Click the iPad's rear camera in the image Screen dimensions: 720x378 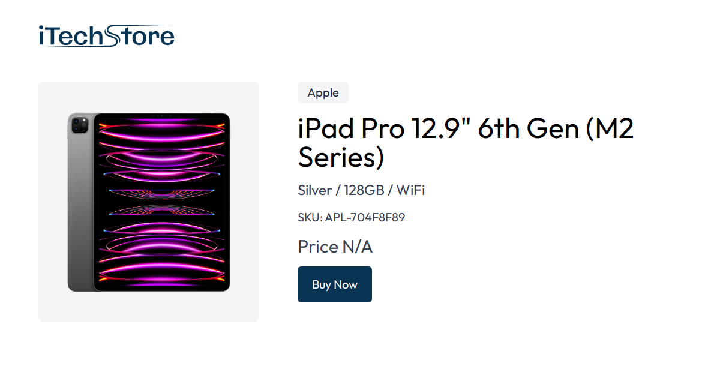[x=79, y=125]
